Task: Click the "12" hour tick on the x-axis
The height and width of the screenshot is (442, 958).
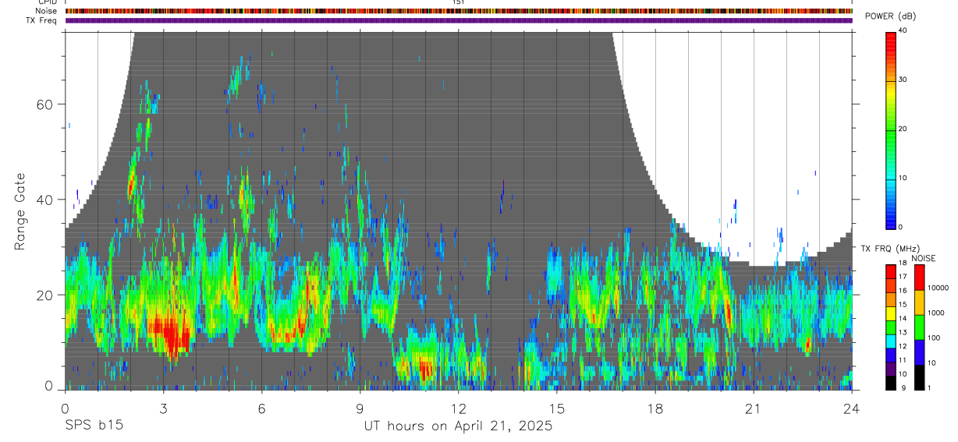Action: coord(459,408)
